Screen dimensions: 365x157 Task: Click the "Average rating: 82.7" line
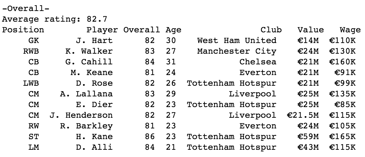click(x=55, y=19)
